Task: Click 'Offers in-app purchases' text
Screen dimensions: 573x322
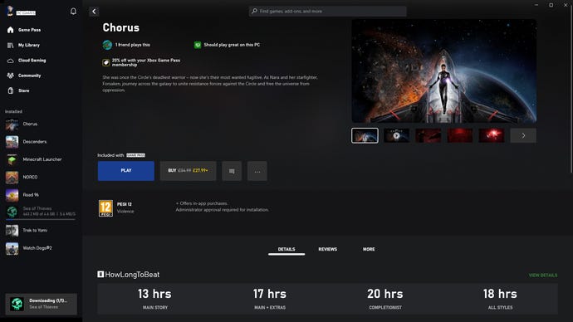Action: [202, 203]
